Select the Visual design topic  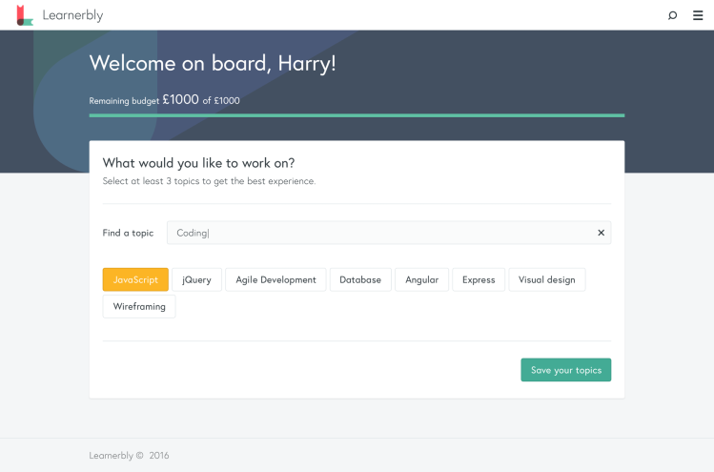547,279
